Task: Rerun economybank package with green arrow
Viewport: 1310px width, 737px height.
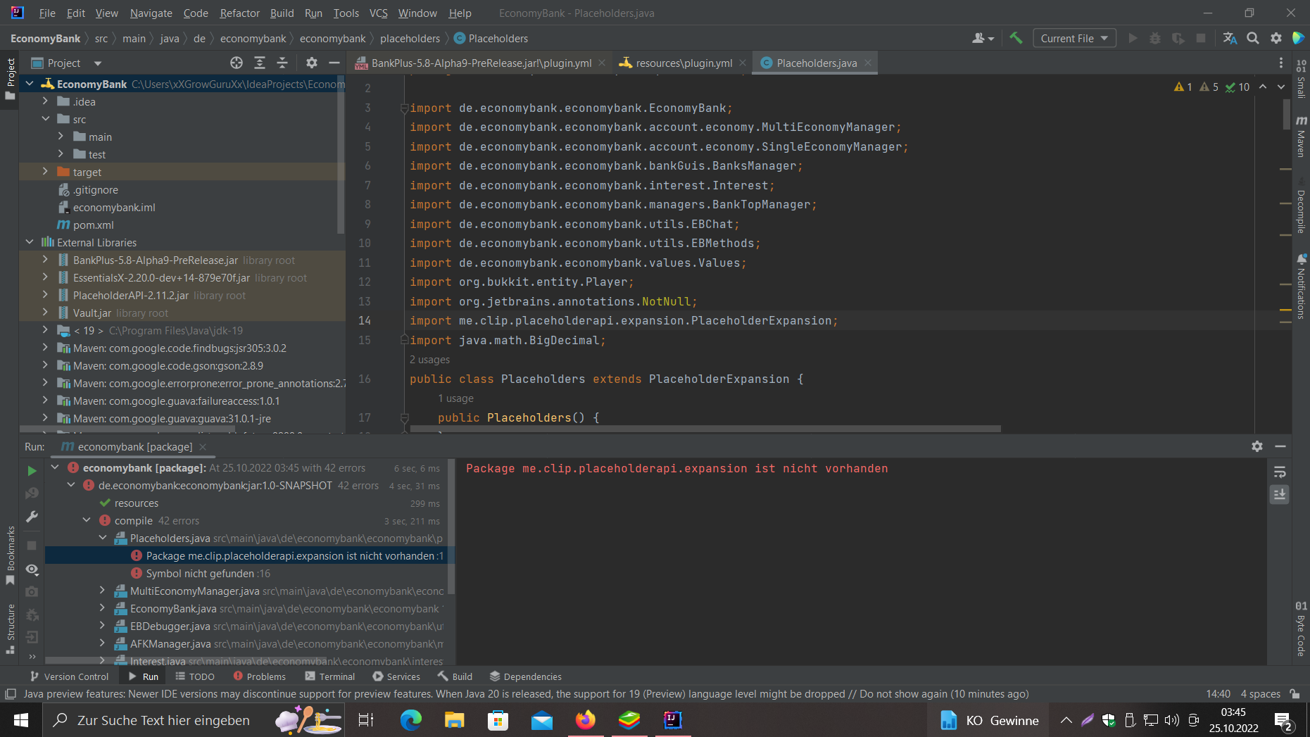Action: pyautogui.click(x=32, y=470)
